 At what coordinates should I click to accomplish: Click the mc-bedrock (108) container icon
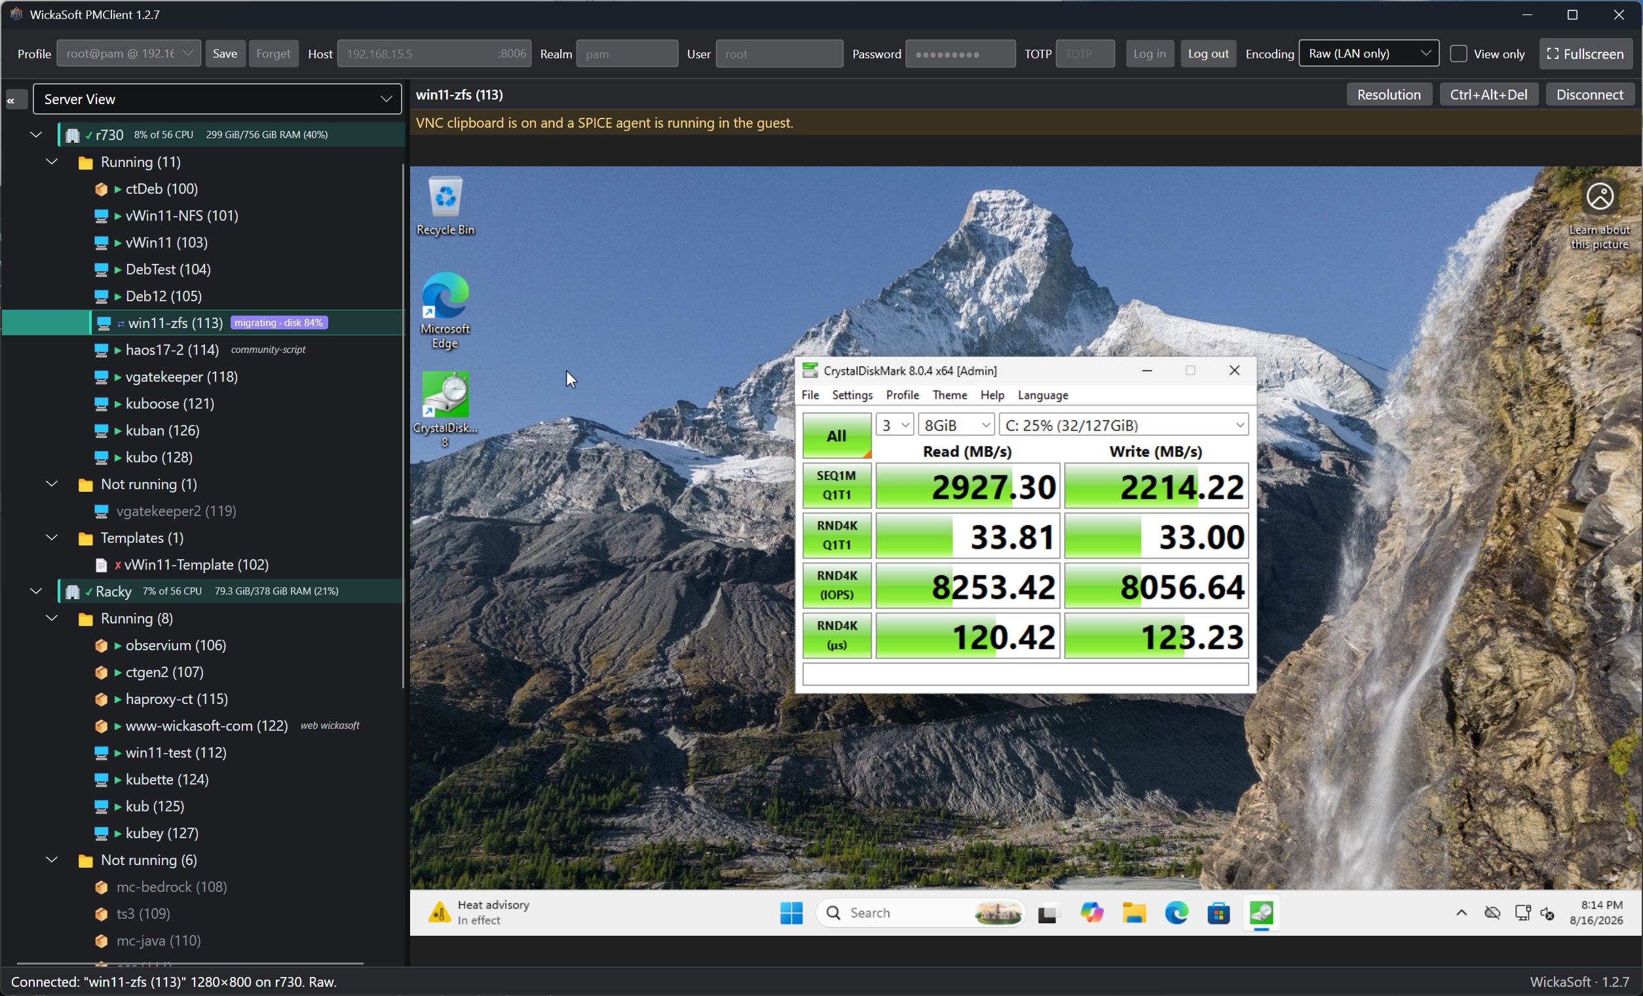(x=101, y=887)
